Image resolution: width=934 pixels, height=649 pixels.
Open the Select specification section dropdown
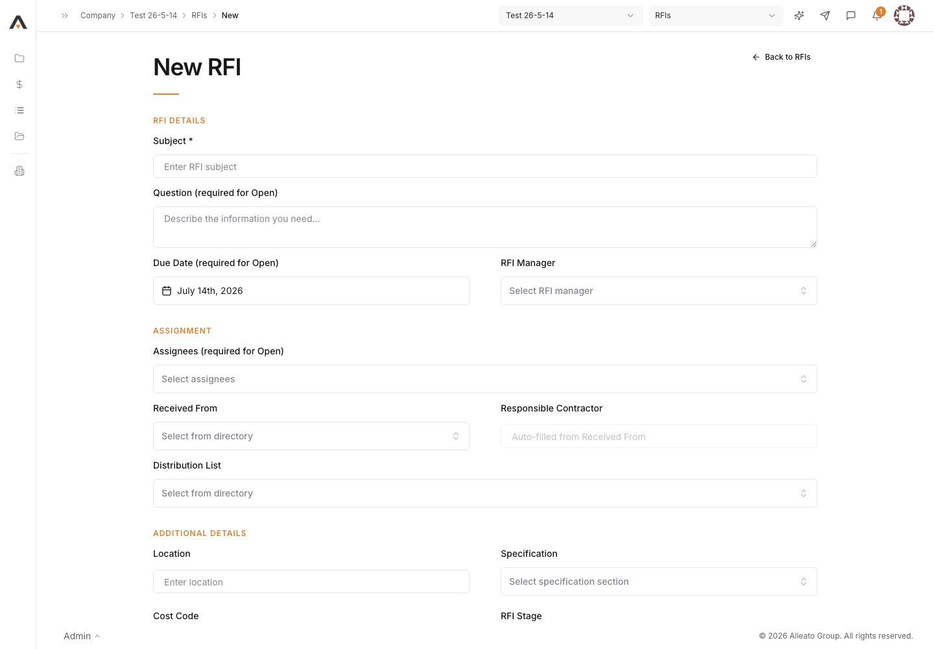click(x=659, y=582)
